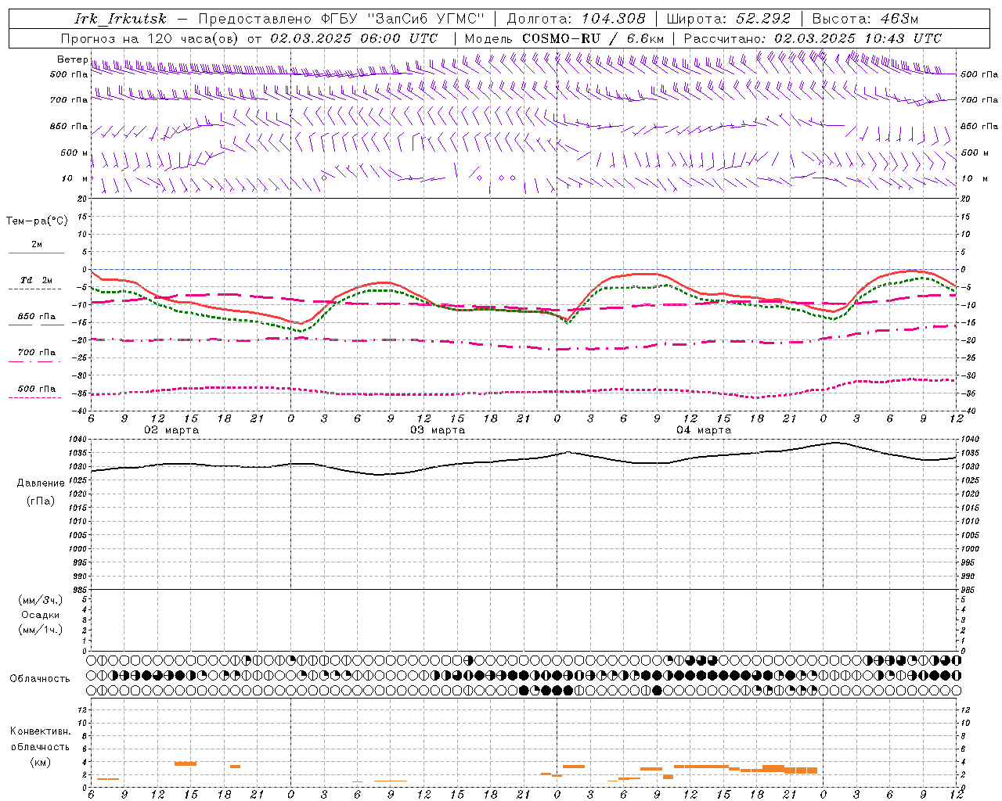Click the 500 гПа entry in the temperature legend

pos(37,389)
